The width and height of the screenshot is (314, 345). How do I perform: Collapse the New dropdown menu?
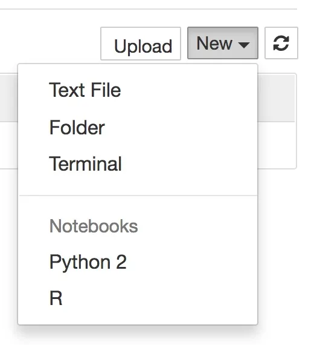223,43
